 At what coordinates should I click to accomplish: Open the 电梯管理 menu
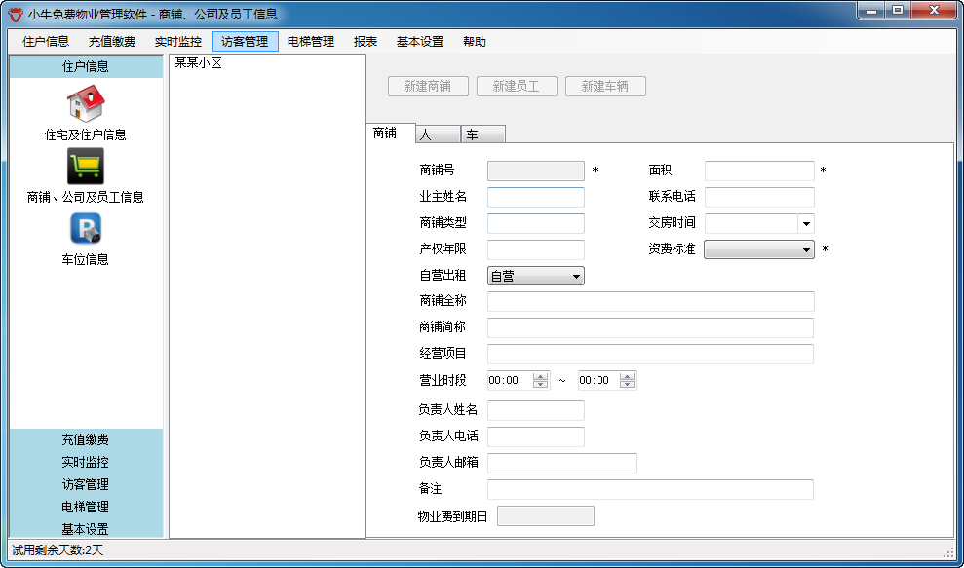(311, 42)
